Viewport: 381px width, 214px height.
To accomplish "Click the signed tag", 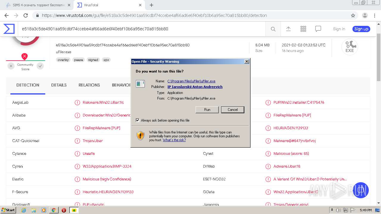I will click(93, 60).
